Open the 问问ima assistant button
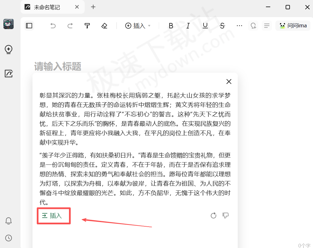Image resolution: width=313 pixels, height=248 pixels. tap(293, 26)
